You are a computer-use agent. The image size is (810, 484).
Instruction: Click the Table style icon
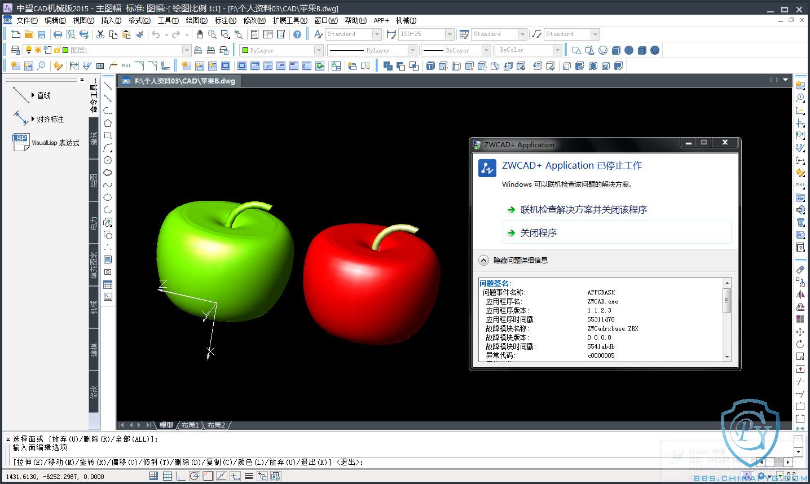(x=464, y=34)
